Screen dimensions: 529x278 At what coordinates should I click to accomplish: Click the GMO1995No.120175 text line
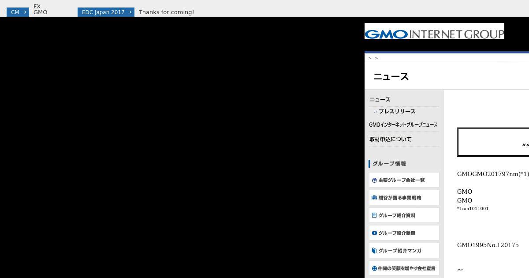pos(488,245)
